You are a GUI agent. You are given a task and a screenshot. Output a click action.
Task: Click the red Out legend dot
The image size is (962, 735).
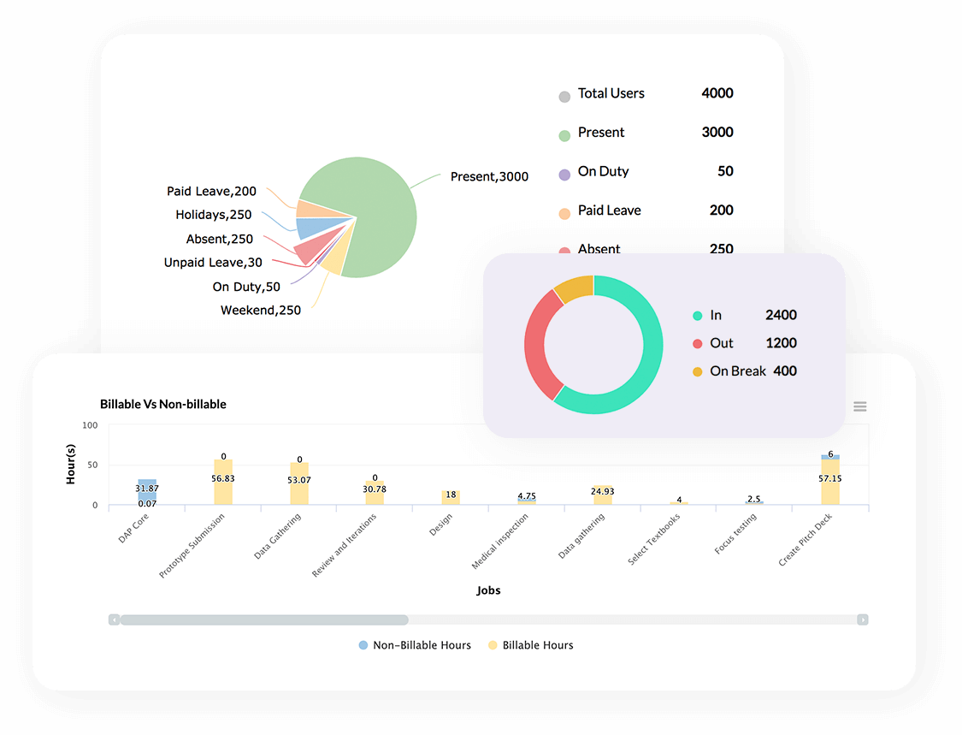697,344
